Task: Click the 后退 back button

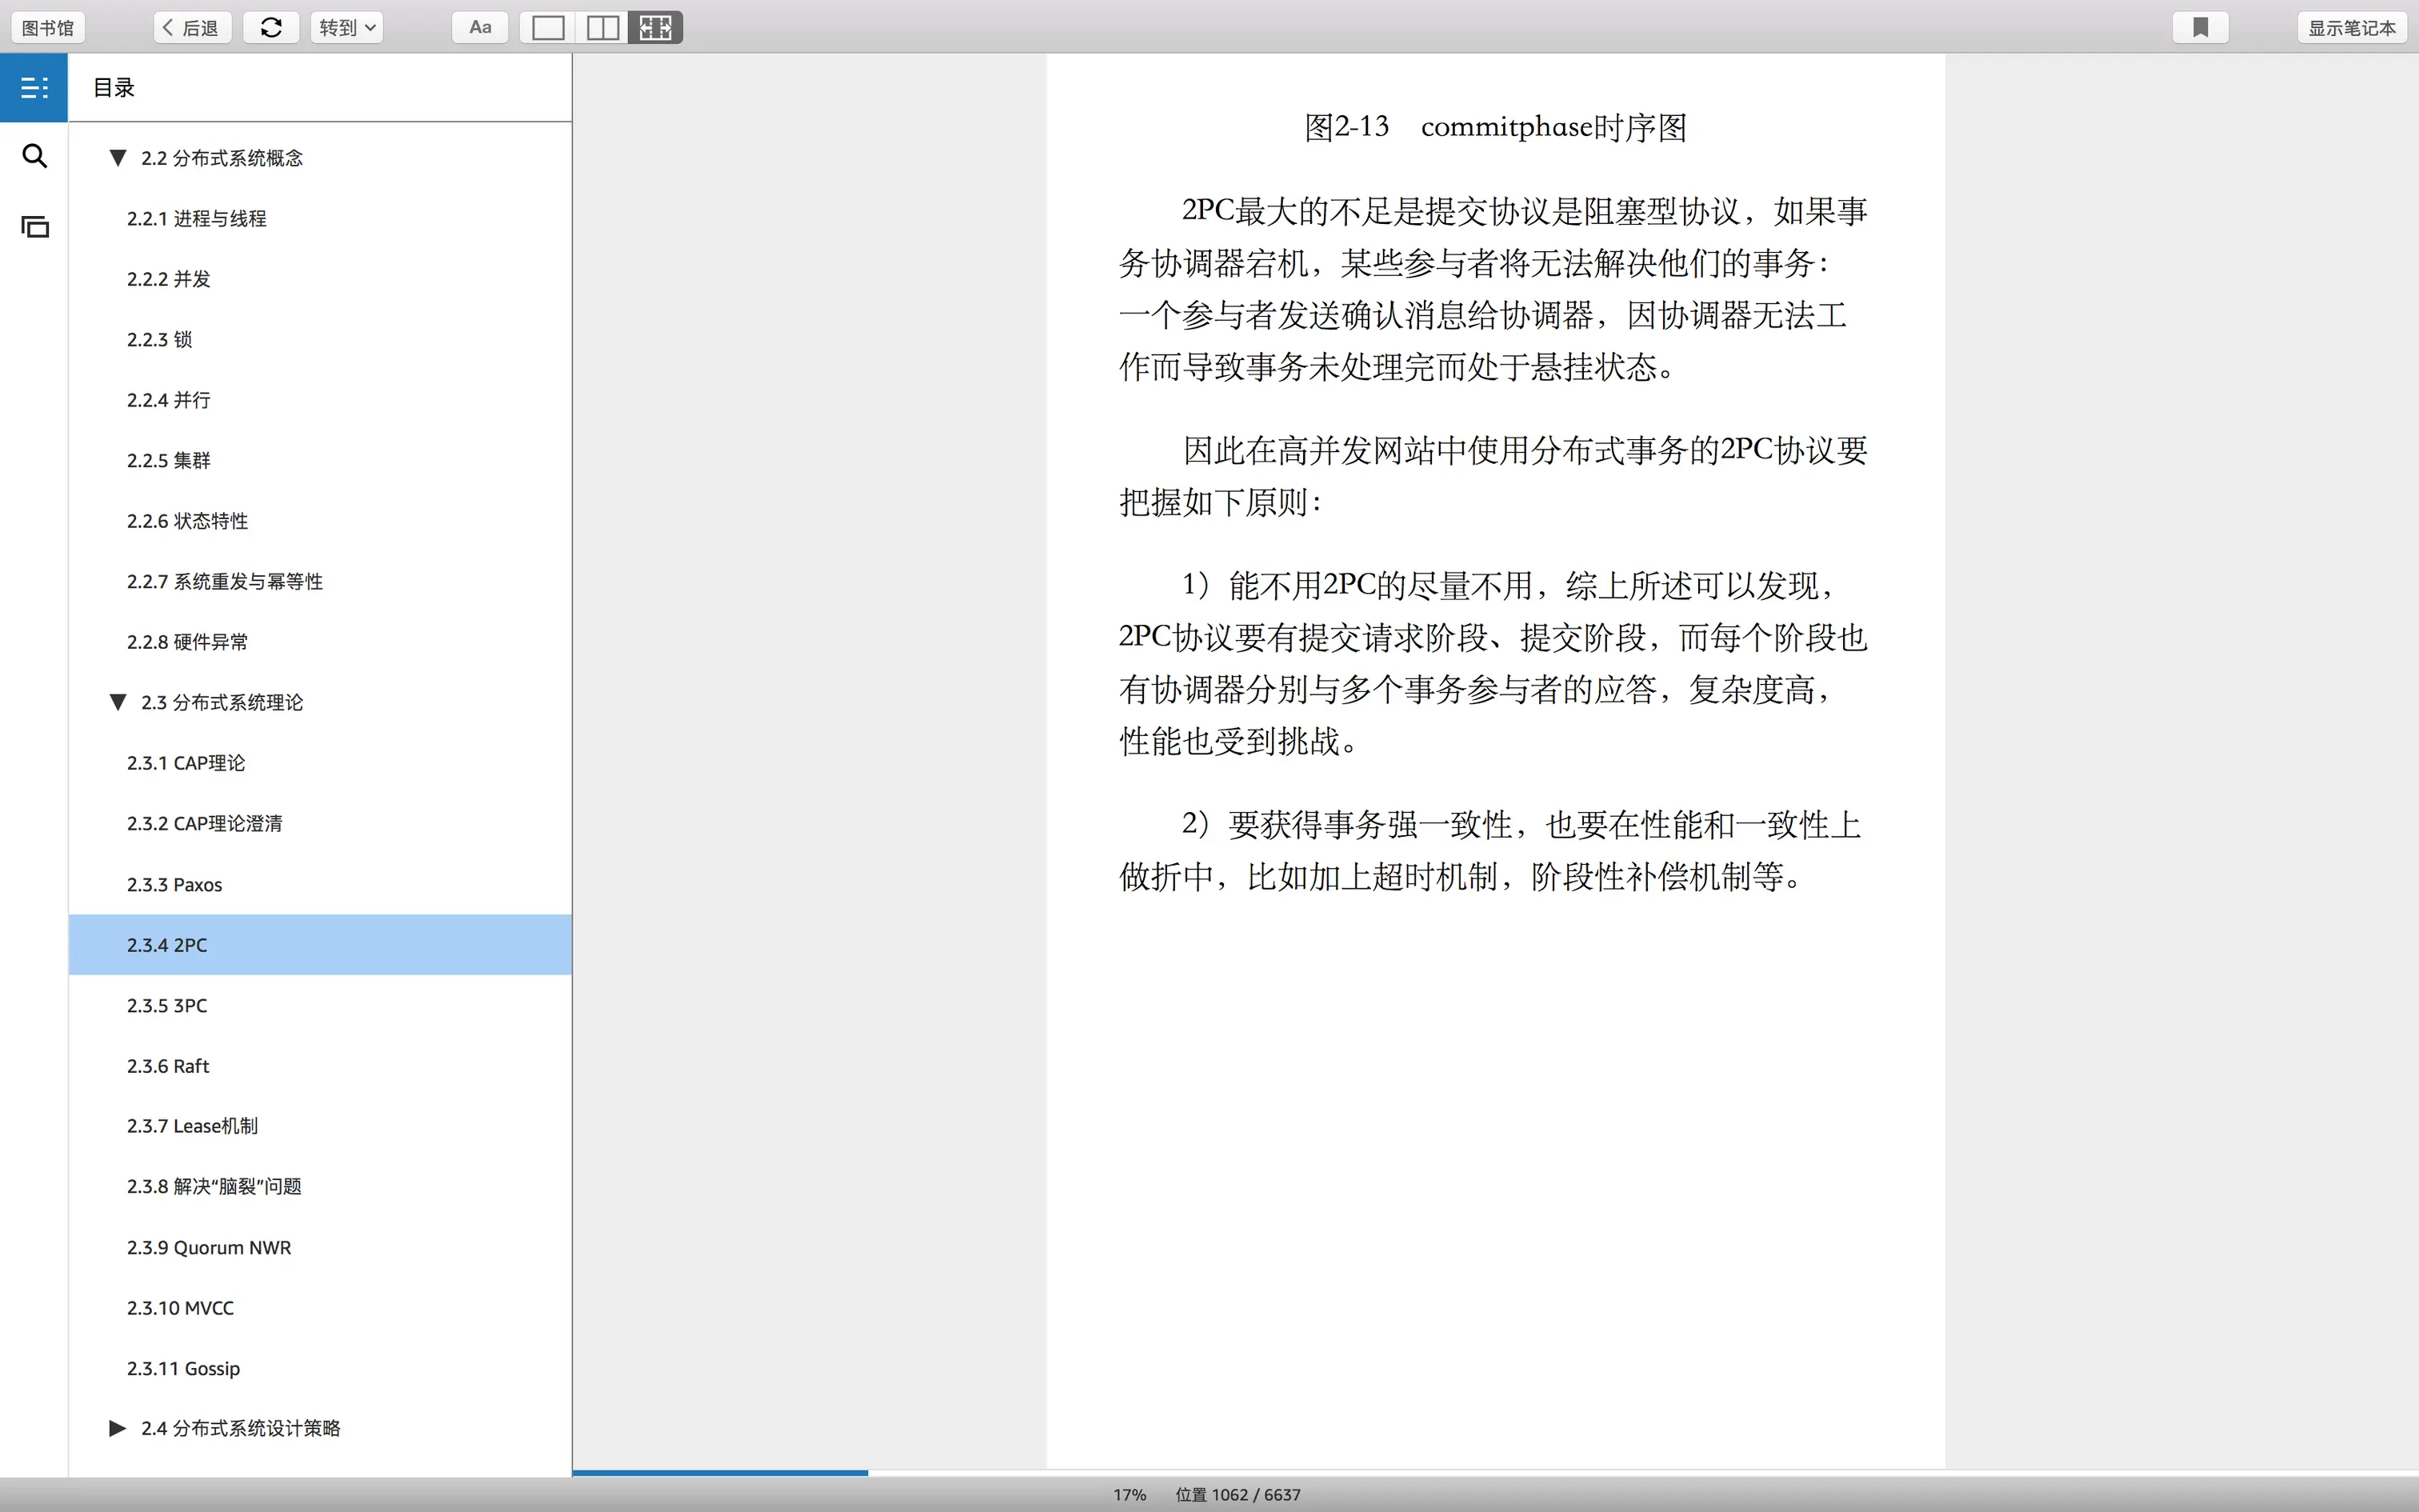Action: pyautogui.click(x=192, y=27)
